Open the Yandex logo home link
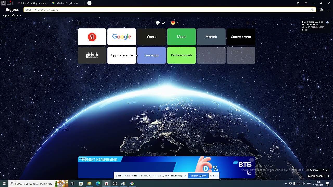 point(12,10)
